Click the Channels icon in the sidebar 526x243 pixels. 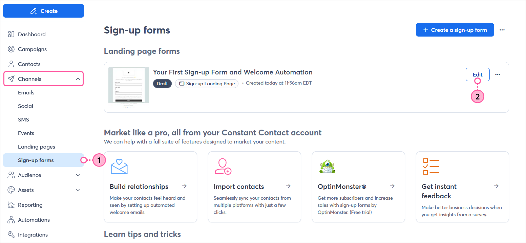(11, 79)
